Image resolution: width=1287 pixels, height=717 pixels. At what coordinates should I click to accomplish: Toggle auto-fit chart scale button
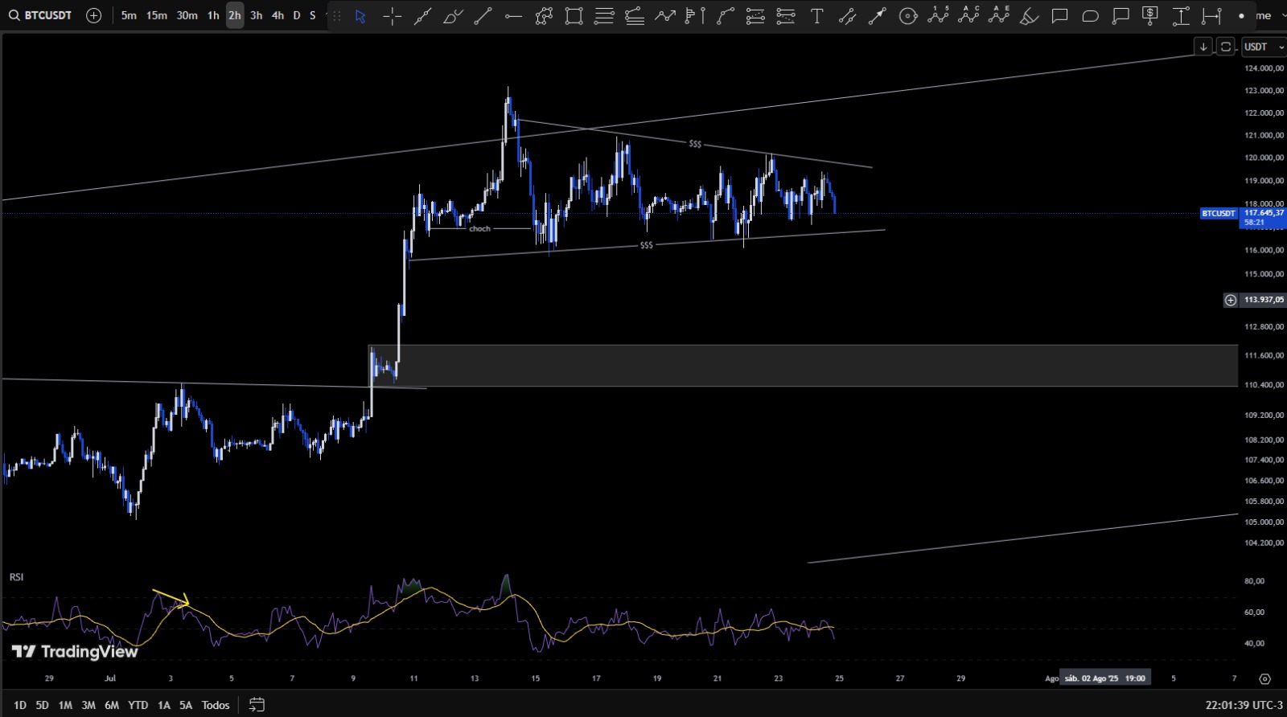coord(1226,47)
